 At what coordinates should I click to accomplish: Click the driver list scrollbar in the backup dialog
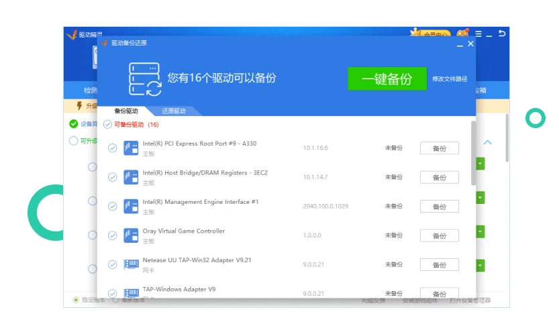pyautogui.click(x=474, y=153)
